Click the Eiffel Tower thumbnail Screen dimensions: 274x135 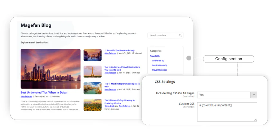[x=93, y=72]
